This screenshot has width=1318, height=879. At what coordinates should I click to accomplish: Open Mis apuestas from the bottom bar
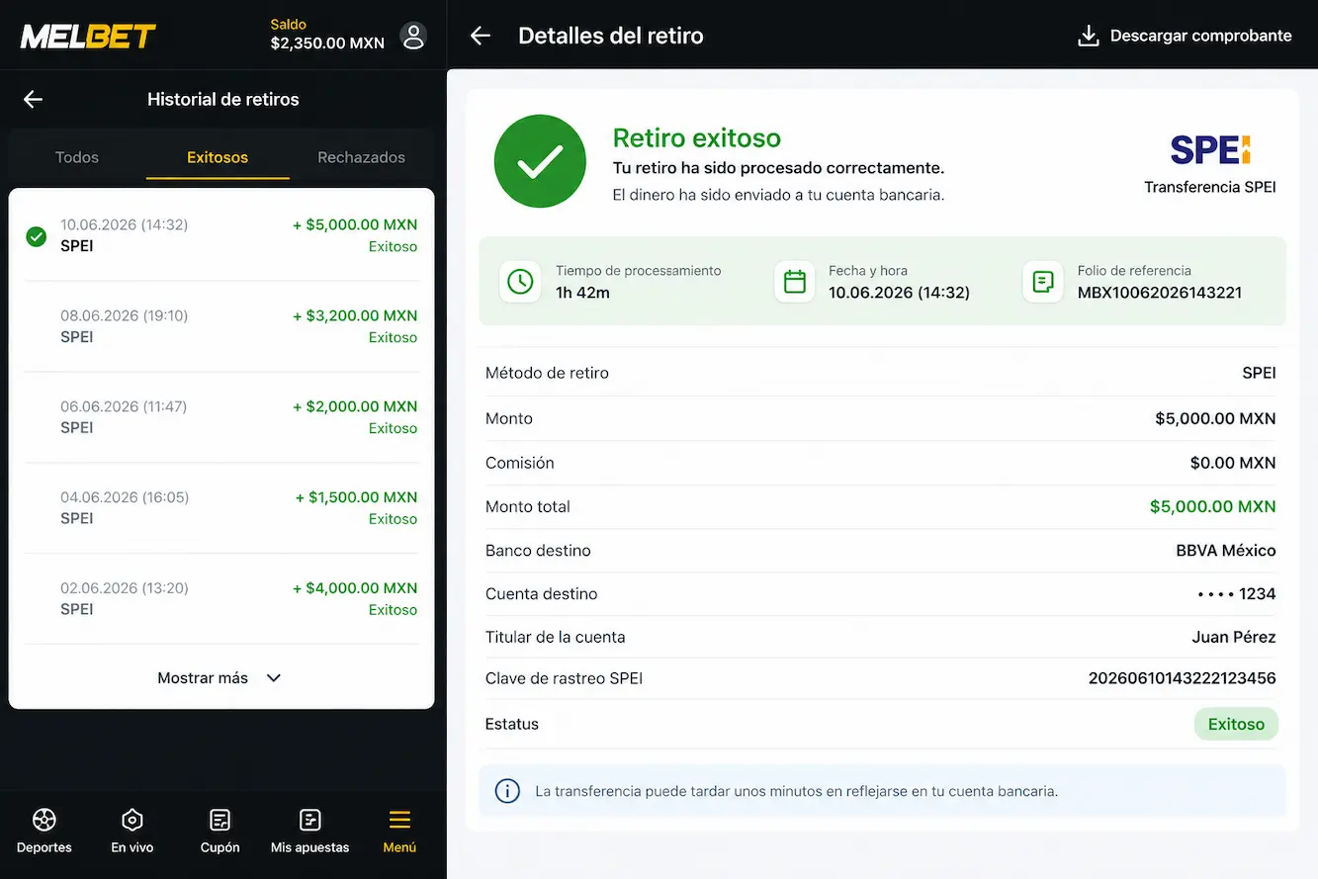310,832
